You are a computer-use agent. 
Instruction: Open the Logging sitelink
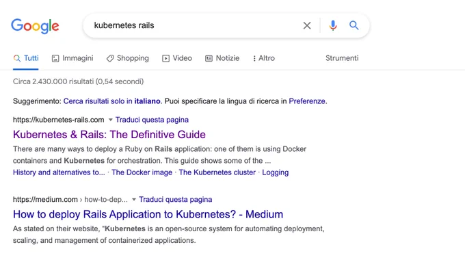pos(275,172)
